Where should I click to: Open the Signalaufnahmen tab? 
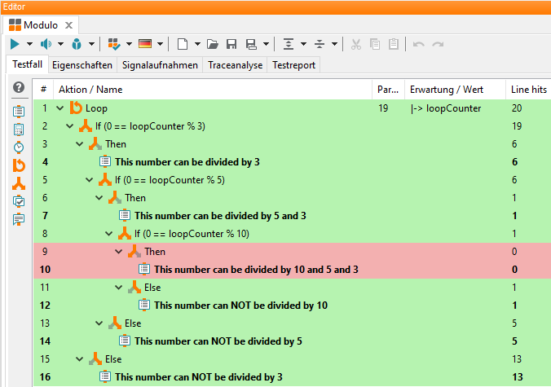[160, 65]
